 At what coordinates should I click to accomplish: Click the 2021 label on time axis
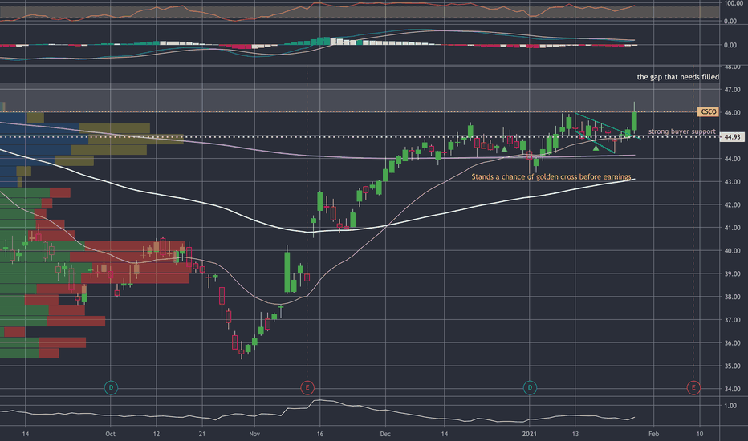point(530,434)
